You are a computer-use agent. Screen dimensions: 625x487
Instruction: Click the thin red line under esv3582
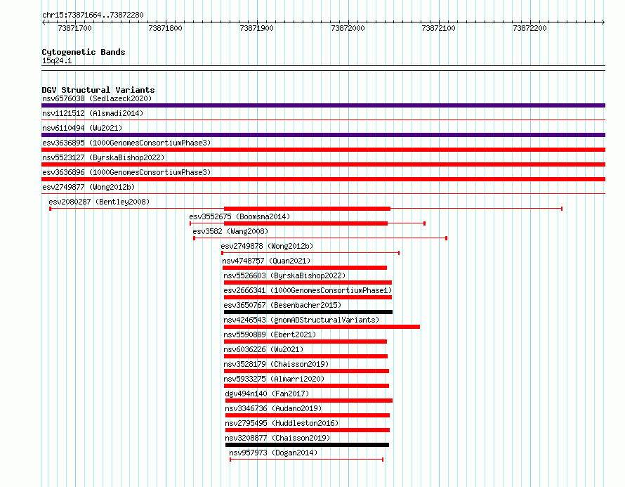[x=320, y=238]
